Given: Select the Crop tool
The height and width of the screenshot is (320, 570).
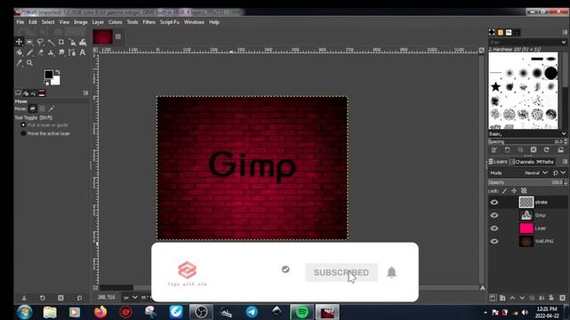Looking at the screenshot, I should [61, 42].
